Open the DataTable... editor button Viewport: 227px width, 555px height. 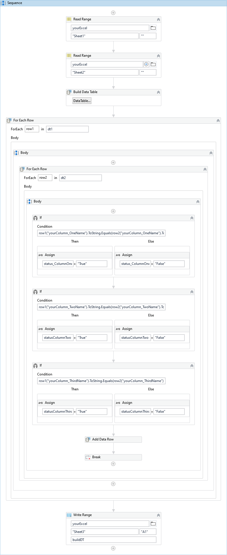pyautogui.click(x=82, y=101)
